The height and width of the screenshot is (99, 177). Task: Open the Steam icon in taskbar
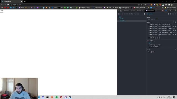(70, 97)
